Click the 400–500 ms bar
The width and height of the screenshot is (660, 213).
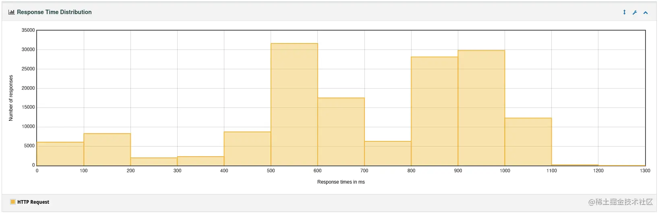pyautogui.click(x=247, y=149)
